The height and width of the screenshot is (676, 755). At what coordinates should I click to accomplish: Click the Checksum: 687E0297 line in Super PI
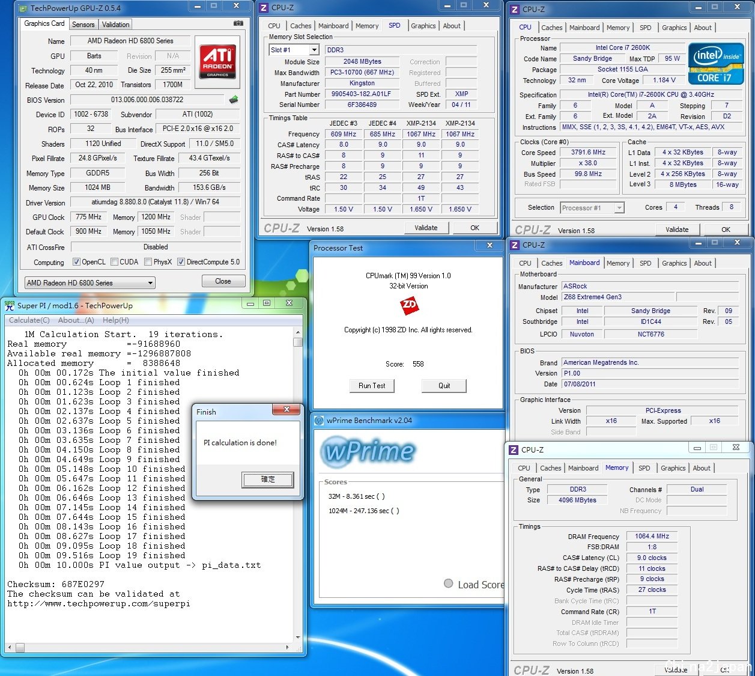coord(56,584)
